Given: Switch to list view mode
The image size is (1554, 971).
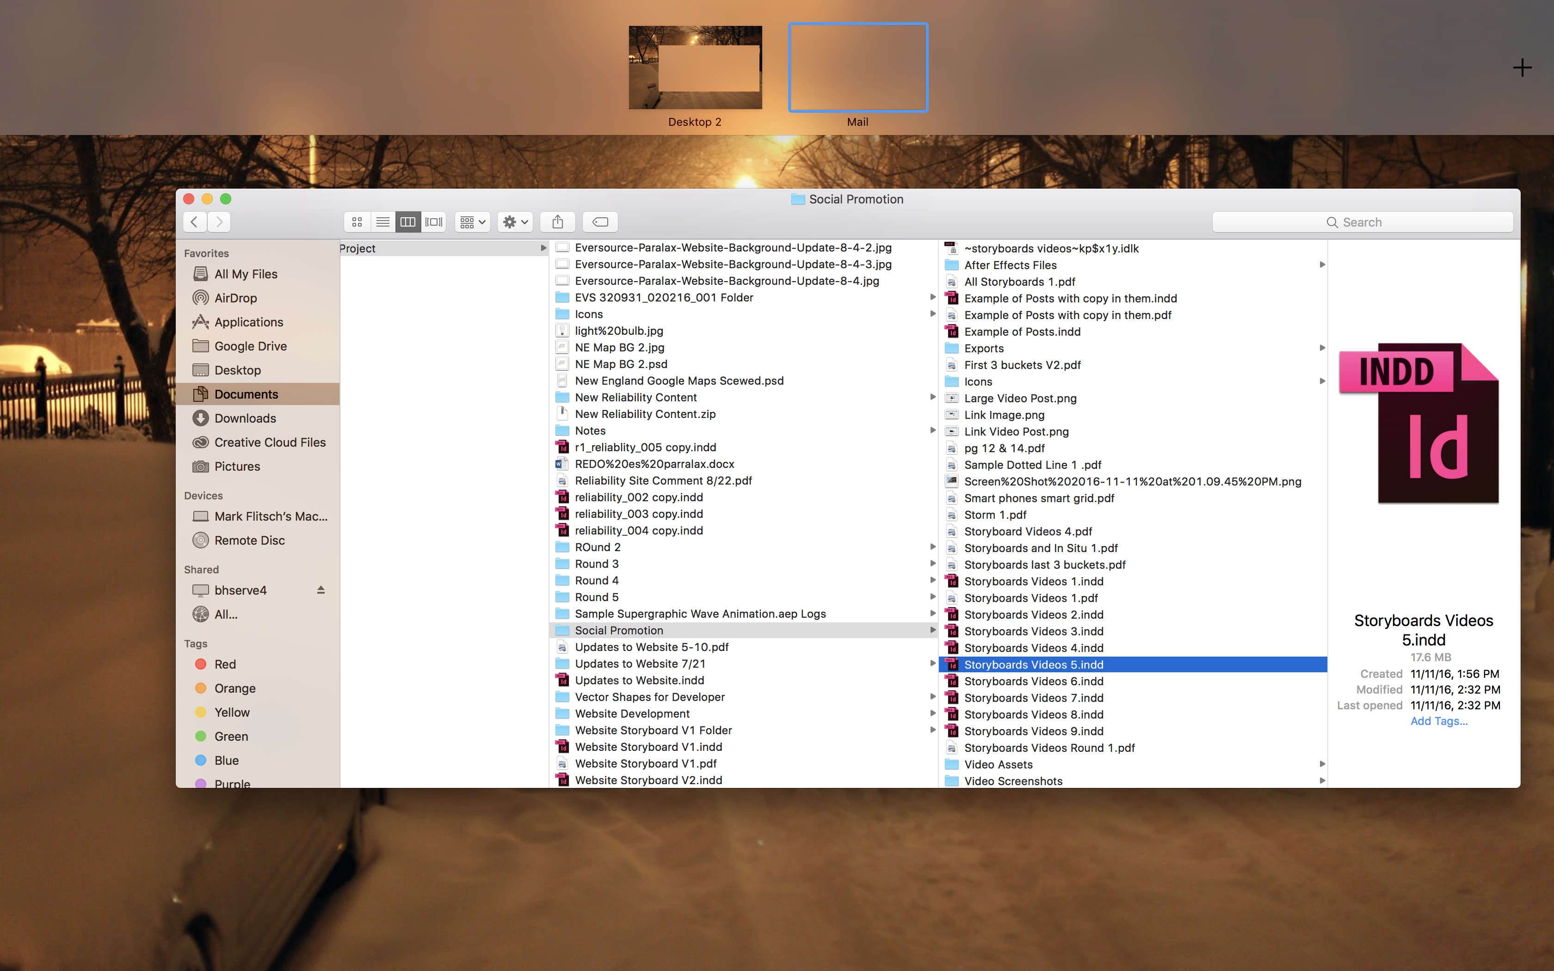Looking at the screenshot, I should point(383,221).
